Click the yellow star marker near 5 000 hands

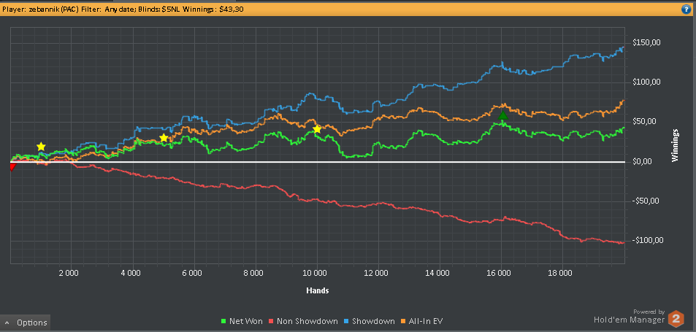tap(164, 138)
